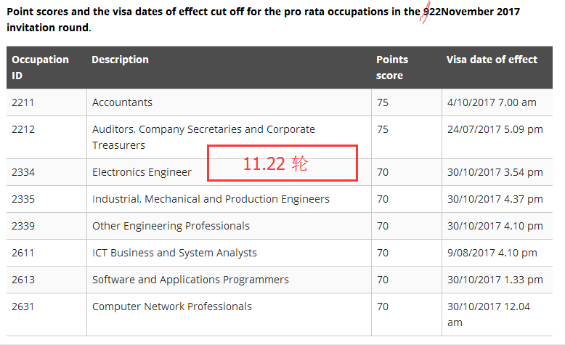Image resolution: width=565 pixels, height=345 pixels.
Task: Click the Visa date of effect header
Action: click(x=492, y=60)
